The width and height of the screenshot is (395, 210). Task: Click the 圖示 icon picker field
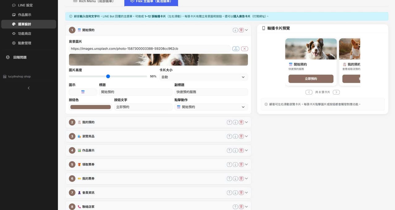(x=83, y=92)
